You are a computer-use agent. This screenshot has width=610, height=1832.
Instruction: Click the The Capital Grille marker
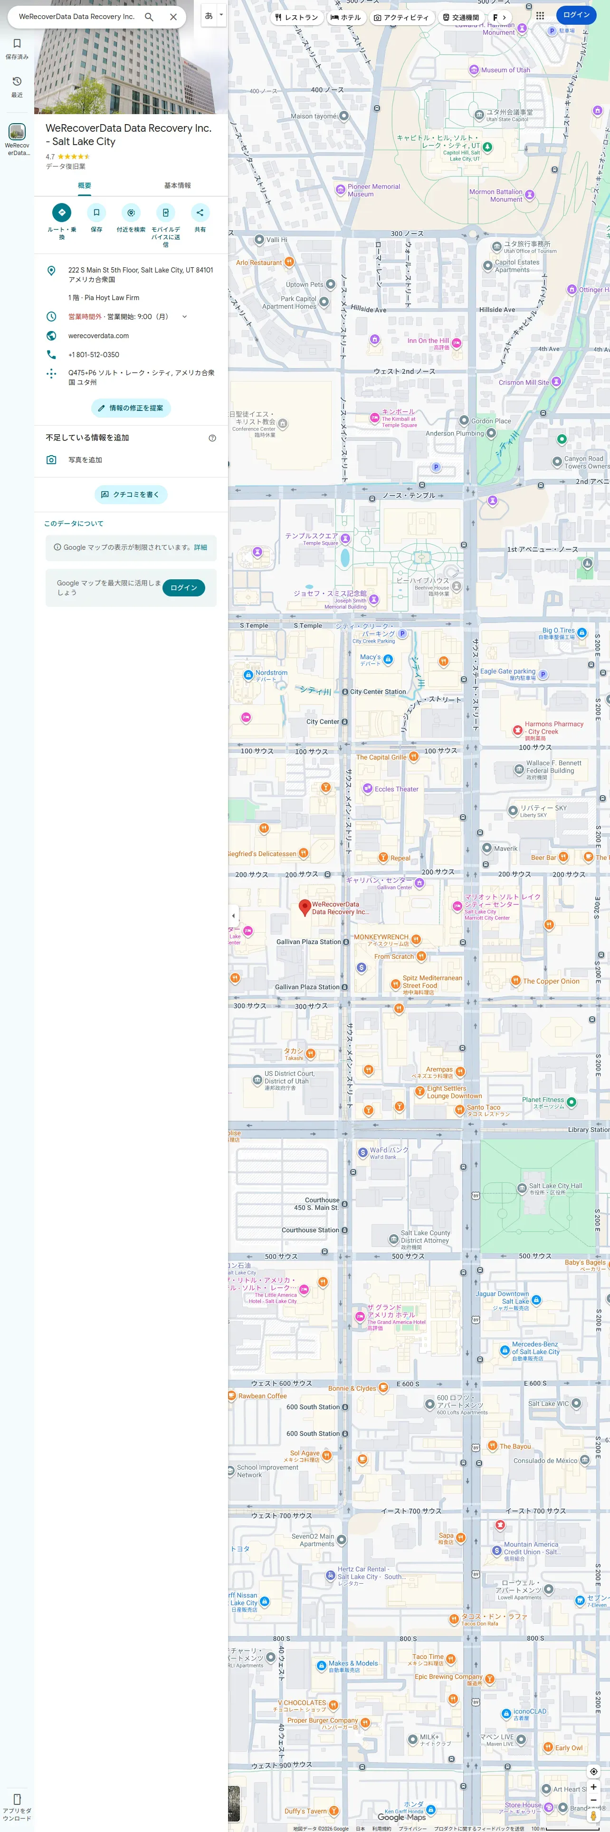414,756
